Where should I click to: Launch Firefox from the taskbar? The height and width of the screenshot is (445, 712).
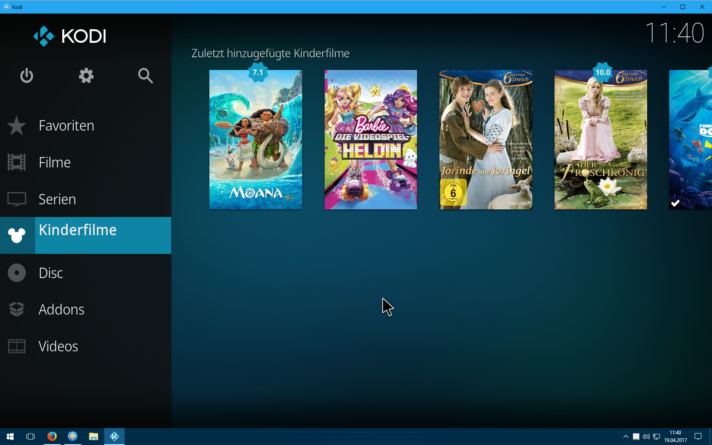coord(52,437)
